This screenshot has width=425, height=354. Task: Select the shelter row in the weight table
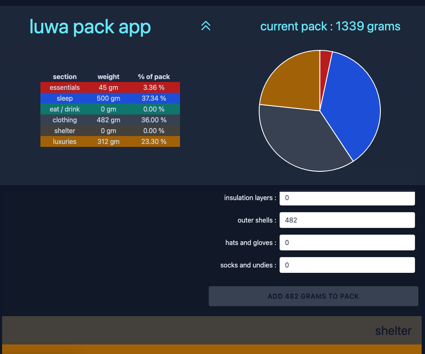(x=110, y=131)
